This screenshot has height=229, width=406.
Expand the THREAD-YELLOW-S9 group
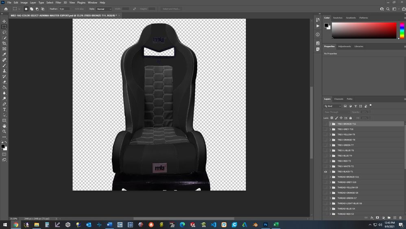point(330,188)
